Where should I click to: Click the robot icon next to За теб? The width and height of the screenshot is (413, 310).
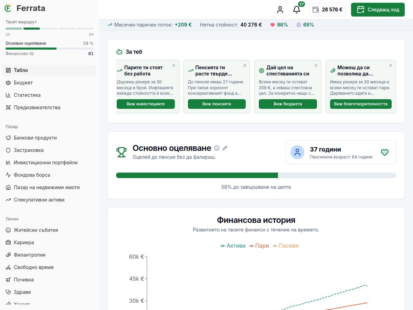[x=119, y=52]
